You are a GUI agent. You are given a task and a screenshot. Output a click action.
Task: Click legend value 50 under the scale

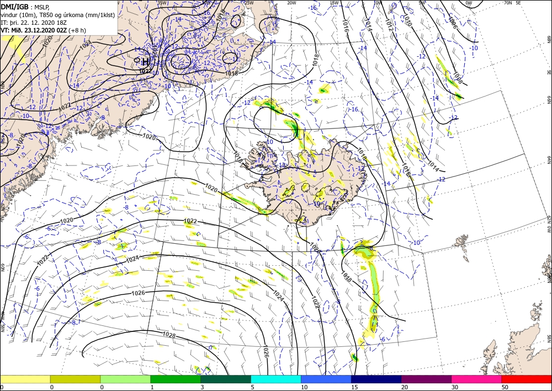[x=505, y=387]
